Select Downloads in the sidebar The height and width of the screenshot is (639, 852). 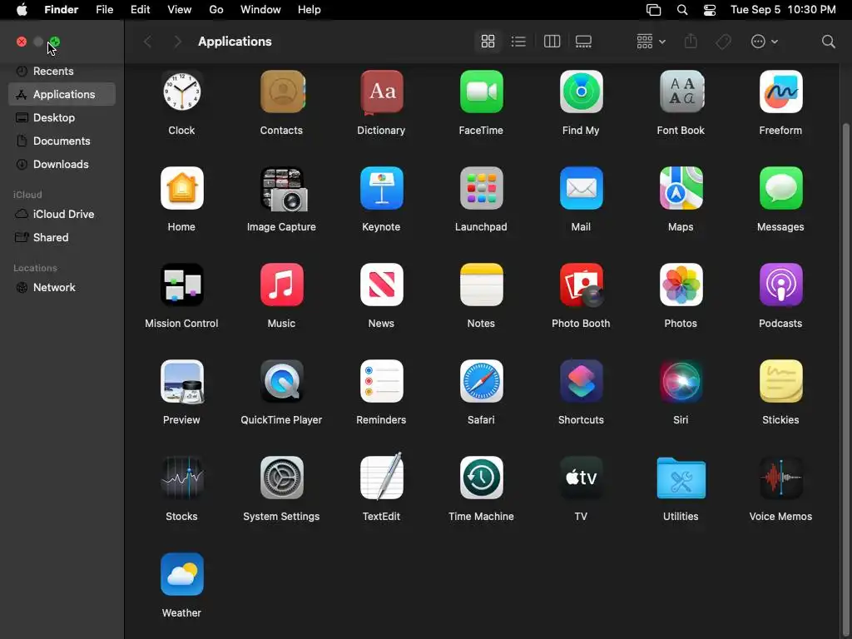coord(62,164)
